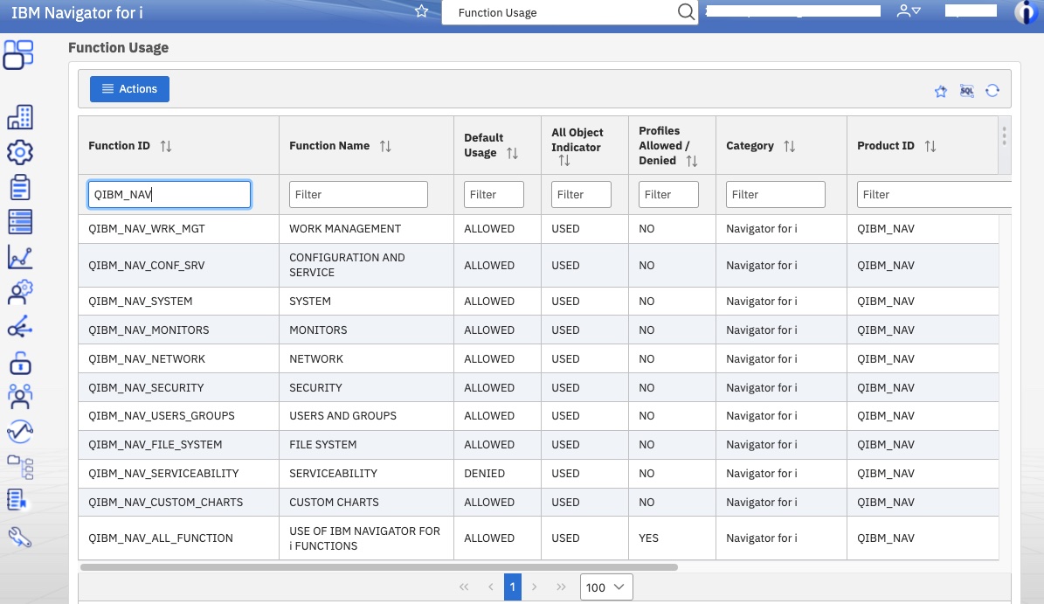Image resolution: width=1044 pixels, height=604 pixels.
Task: Sort by Profiles Allowed / Denied column
Action: [x=692, y=161]
